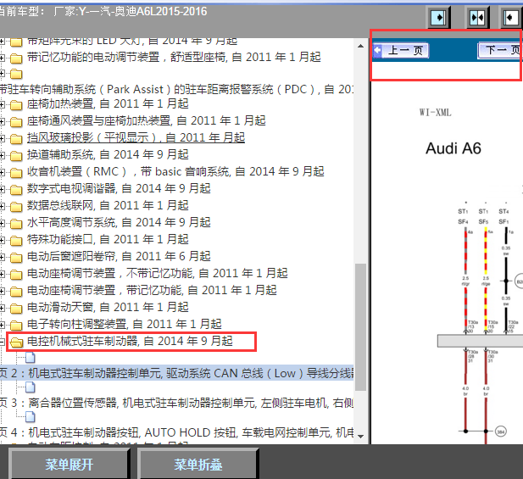Viewport: 523px width, 479px height.
Task: Click the 换道辅助系统 folder icon
Action: [16, 155]
